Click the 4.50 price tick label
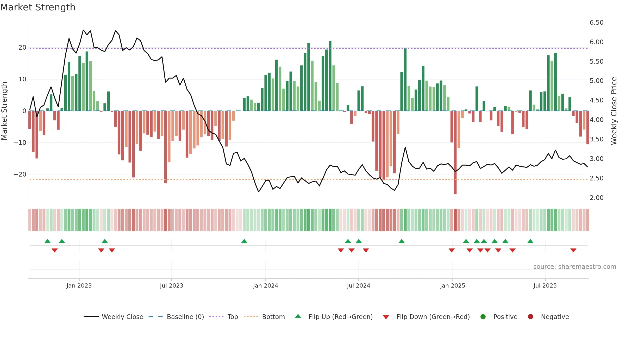The height and width of the screenshot is (351, 625). pyautogui.click(x=597, y=100)
